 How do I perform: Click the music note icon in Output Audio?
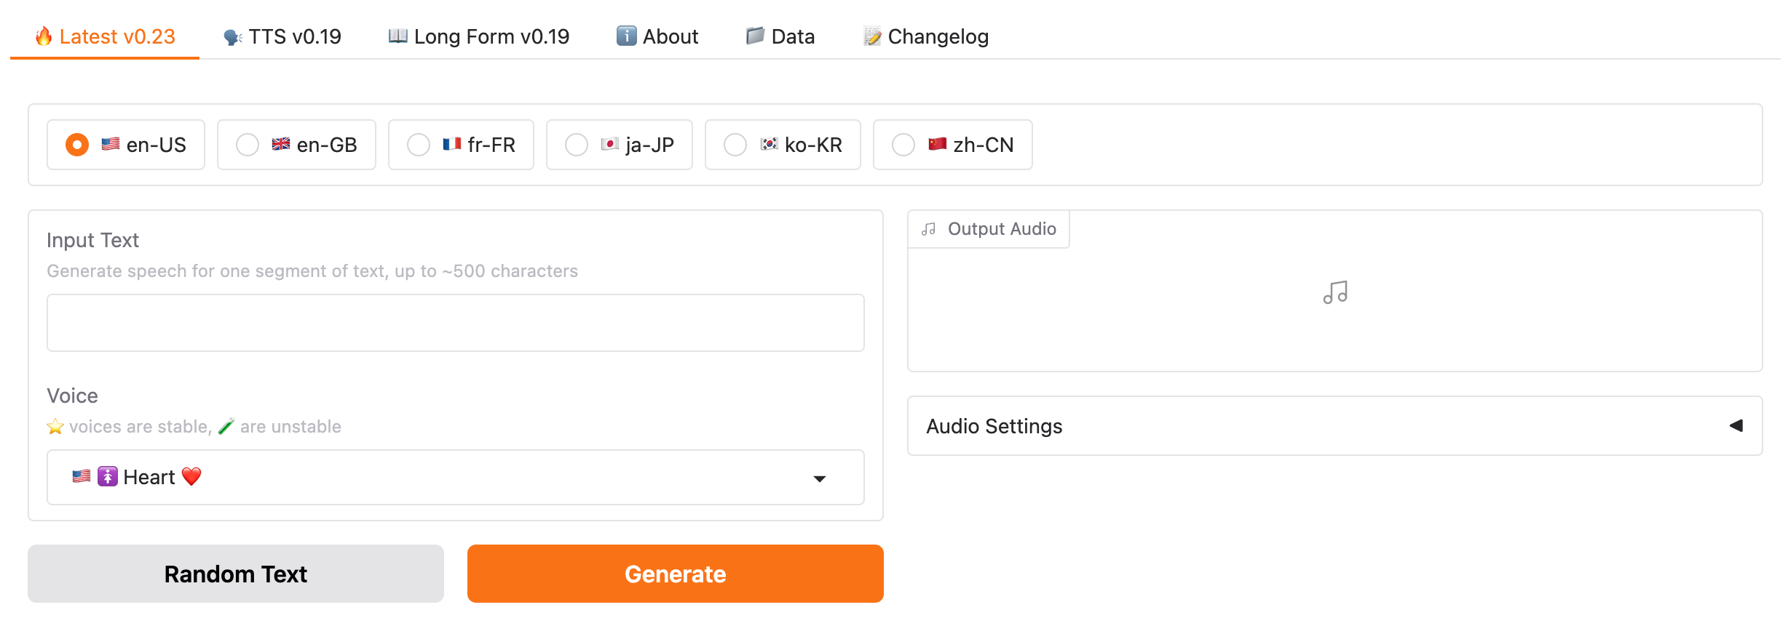click(x=1335, y=292)
